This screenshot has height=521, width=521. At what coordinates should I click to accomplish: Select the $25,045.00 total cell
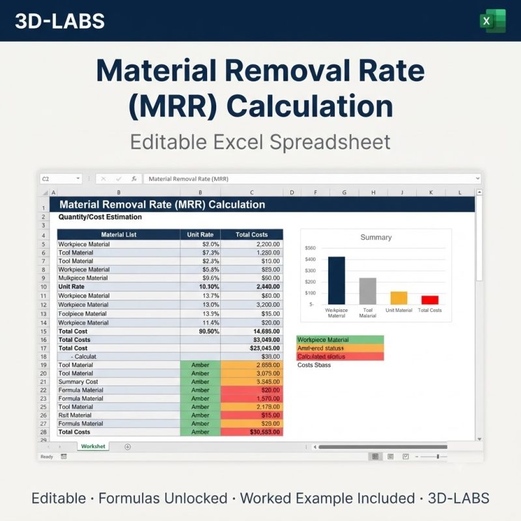pos(251,348)
